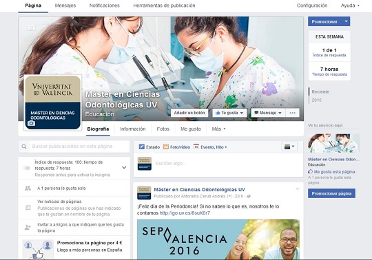Viewport: 372px width, 260px height.
Task: Click the people icon beside likes count
Action: (28, 188)
